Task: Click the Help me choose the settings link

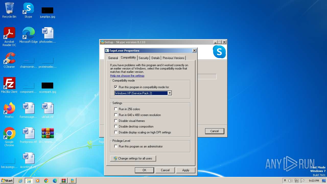Action: (x=127, y=76)
